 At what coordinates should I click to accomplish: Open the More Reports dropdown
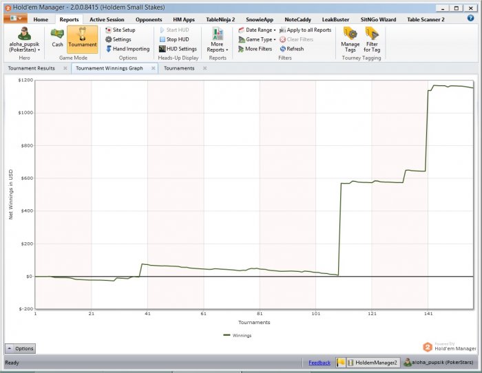click(x=217, y=40)
